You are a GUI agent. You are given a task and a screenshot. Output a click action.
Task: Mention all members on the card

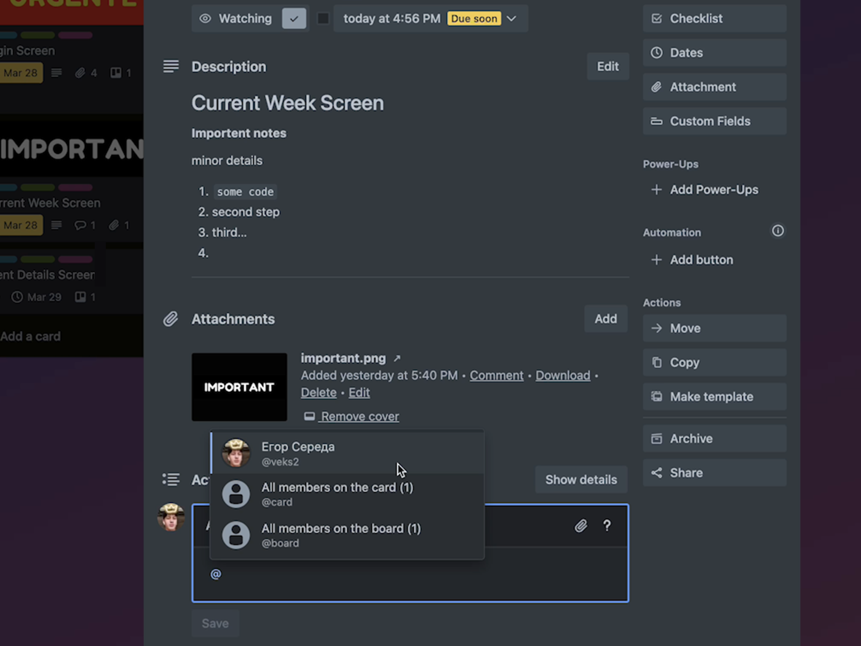[347, 494]
